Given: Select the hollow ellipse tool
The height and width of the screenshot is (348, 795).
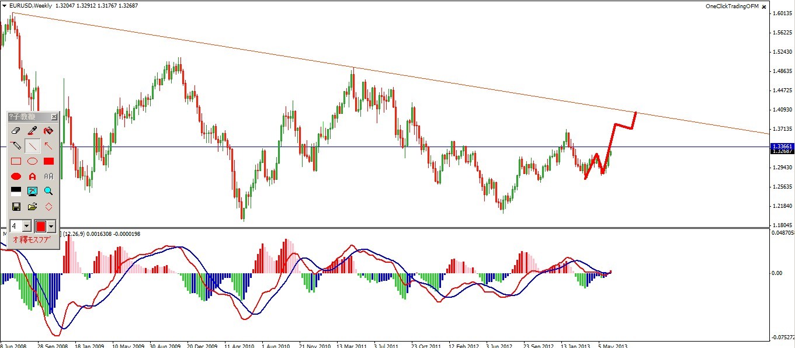Looking at the screenshot, I should click(x=33, y=161).
